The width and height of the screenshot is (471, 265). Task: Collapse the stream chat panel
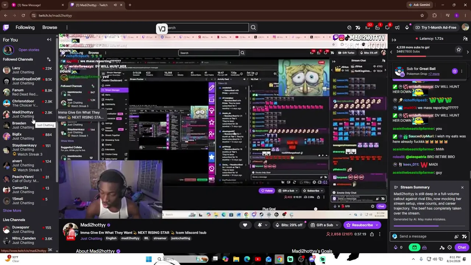pyautogui.click(x=394, y=40)
